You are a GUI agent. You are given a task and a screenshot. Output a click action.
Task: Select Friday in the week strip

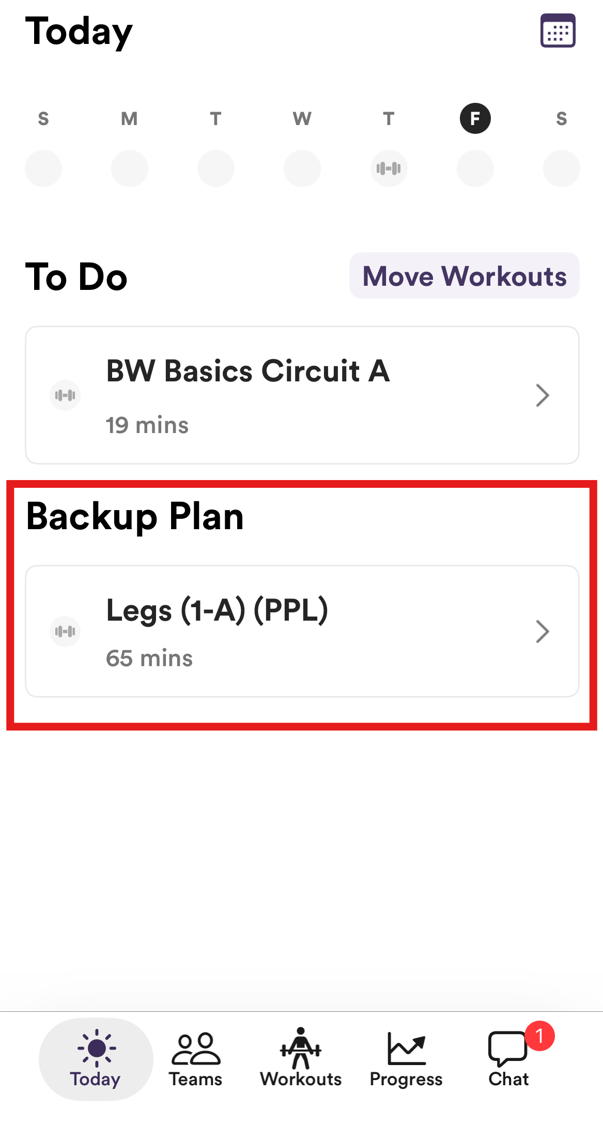click(475, 119)
